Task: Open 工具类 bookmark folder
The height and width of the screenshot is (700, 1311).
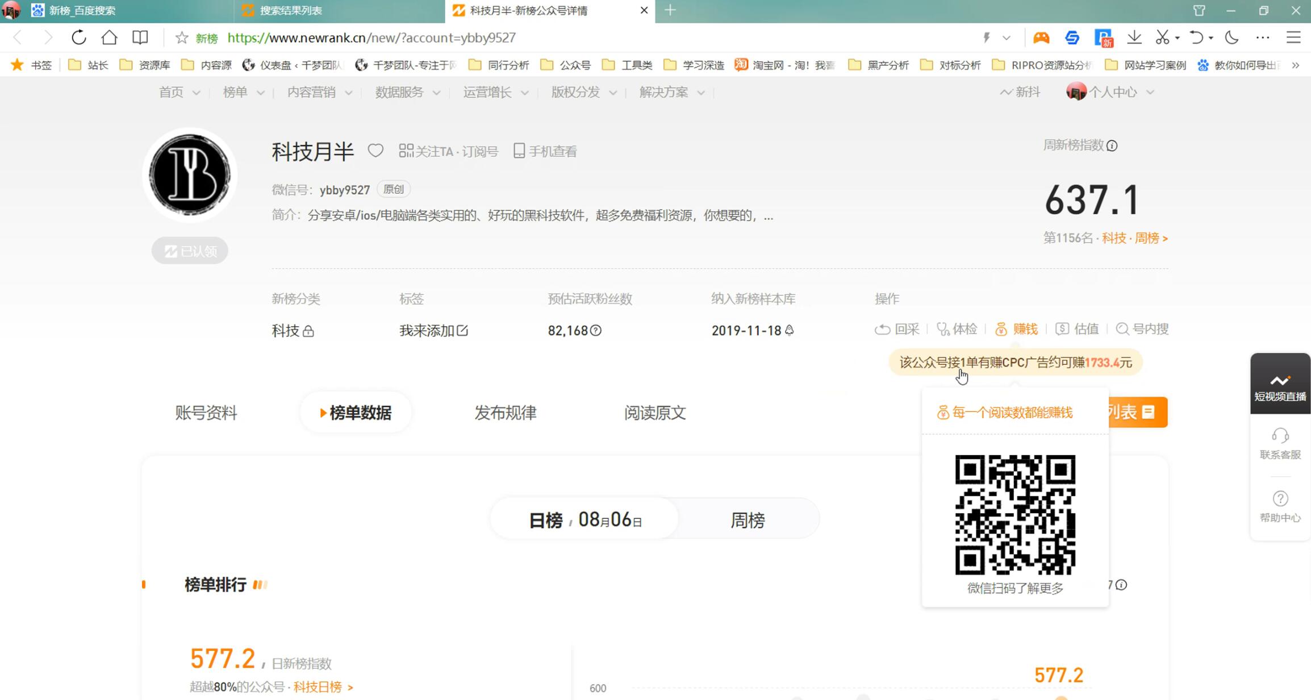Action: tap(627, 65)
